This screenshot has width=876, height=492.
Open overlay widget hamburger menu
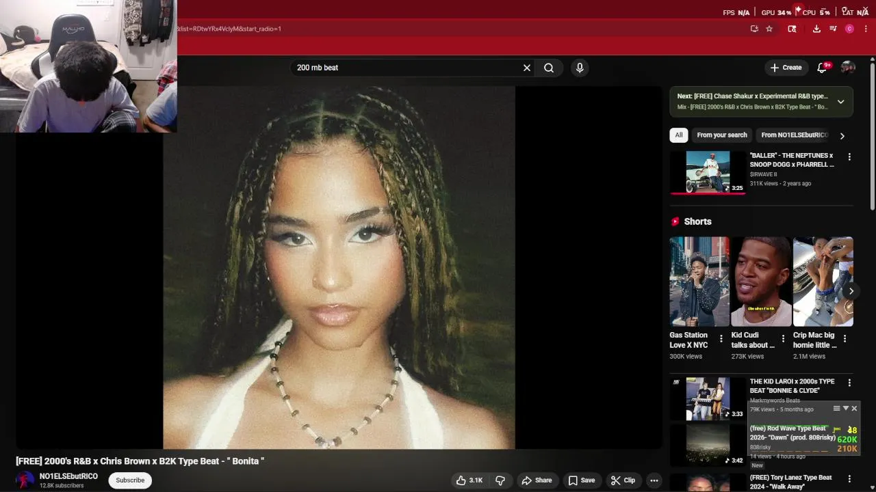(x=836, y=409)
